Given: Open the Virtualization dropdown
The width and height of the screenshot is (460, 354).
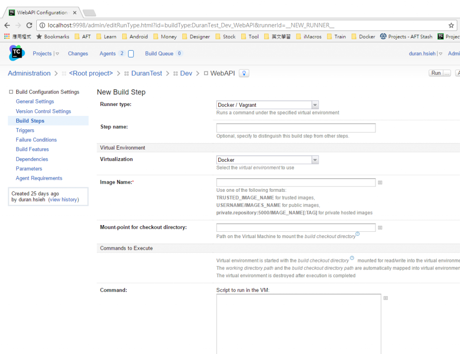Looking at the screenshot, I should (267, 160).
